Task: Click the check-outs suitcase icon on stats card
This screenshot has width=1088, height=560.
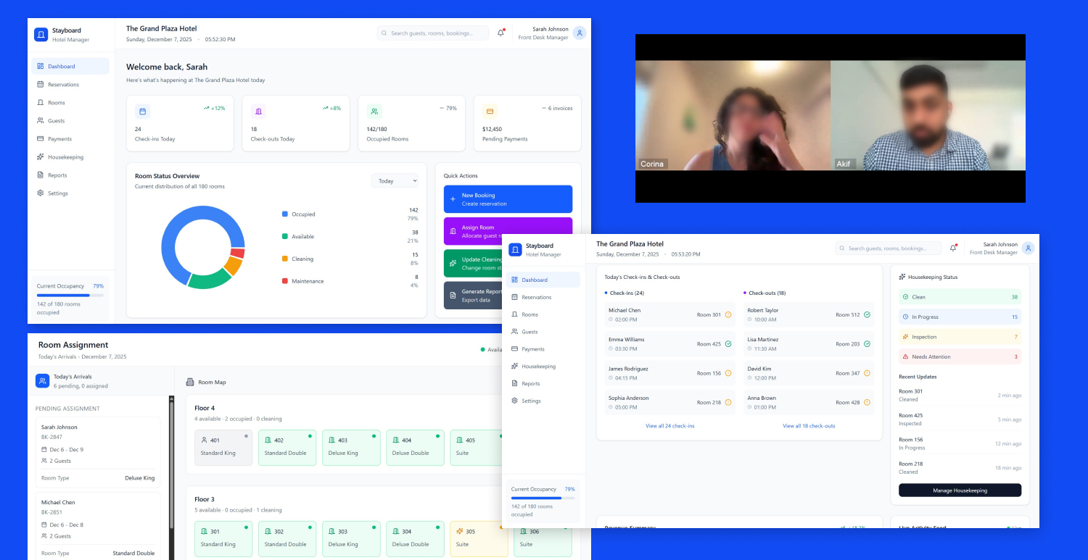Action: (259, 111)
